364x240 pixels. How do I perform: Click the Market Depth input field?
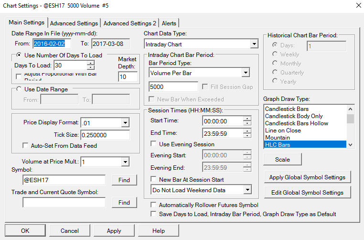click(x=128, y=76)
